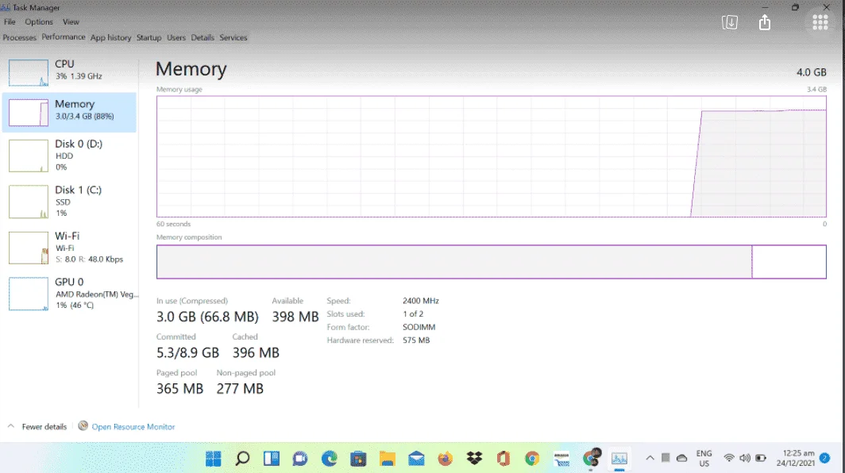Open the notification badge showing 2

pyautogui.click(x=824, y=458)
